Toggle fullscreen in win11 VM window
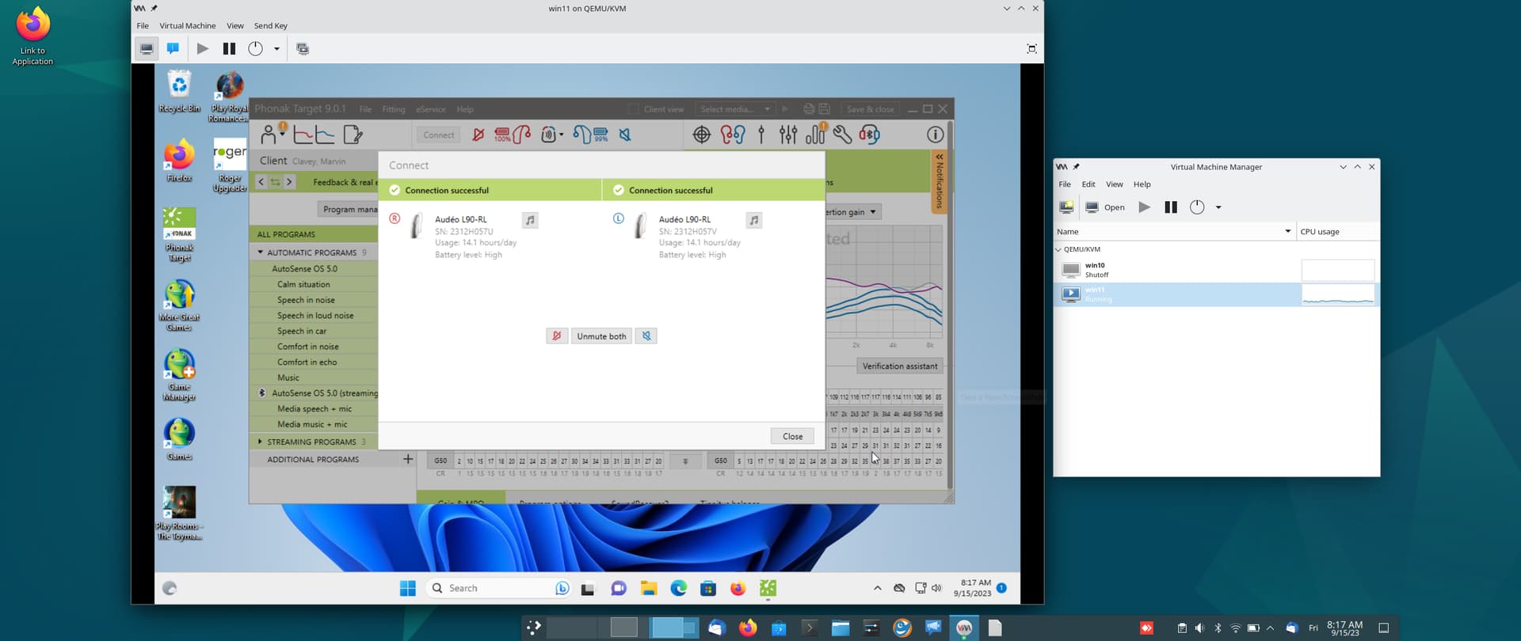The height and width of the screenshot is (641, 1521). click(1031, 48)
